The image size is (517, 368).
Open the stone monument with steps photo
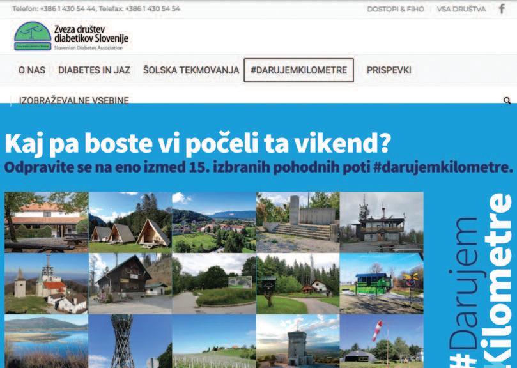(x=298, y=222)
